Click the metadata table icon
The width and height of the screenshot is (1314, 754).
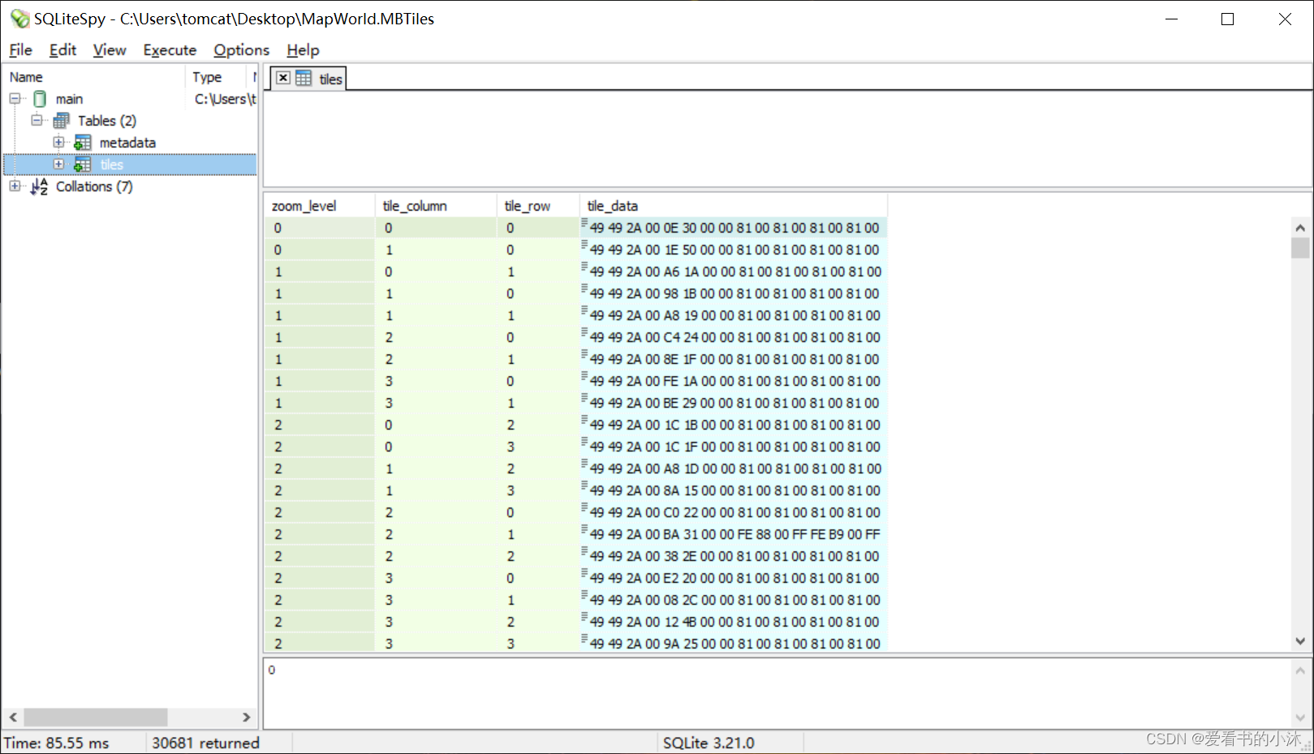pyautogui.click(x=83, y=143)
